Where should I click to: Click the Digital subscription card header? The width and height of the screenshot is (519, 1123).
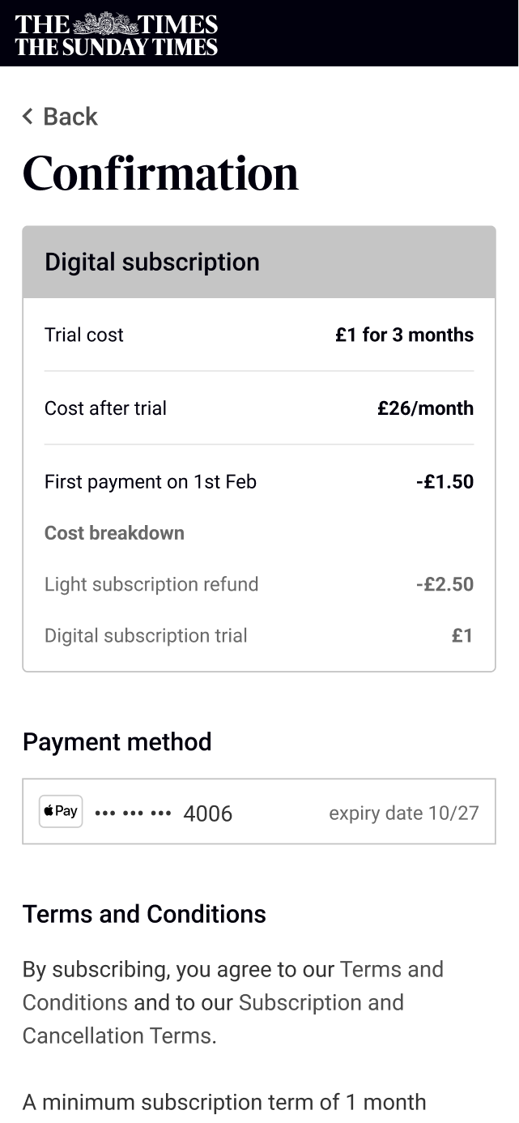coord(259,263)
